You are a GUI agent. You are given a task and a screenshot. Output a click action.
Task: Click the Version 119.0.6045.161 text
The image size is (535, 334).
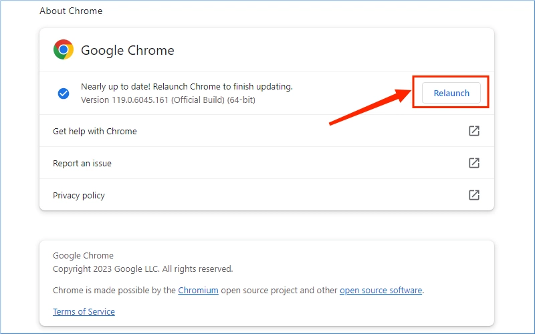coord(168,100)
